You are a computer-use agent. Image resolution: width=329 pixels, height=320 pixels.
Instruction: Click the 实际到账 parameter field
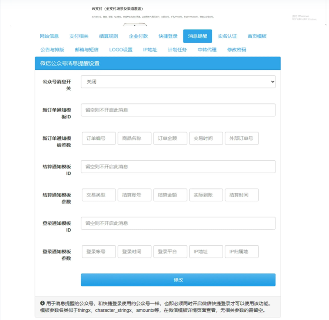206,195
